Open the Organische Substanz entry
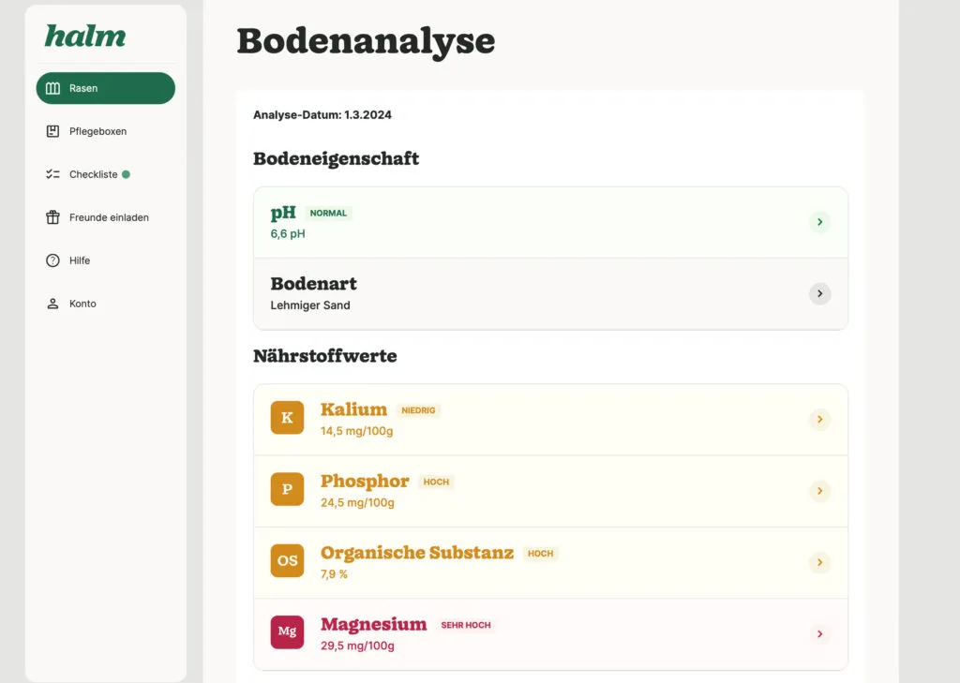Screen dimensions: 960x683 (x=550, y=562)
